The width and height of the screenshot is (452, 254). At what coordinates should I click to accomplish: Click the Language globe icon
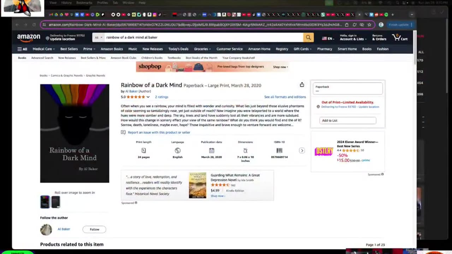tap(178, 151)
